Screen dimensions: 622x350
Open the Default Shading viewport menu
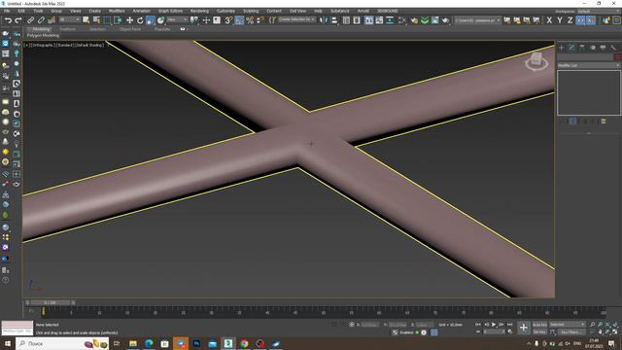click(x=89, y=46)
